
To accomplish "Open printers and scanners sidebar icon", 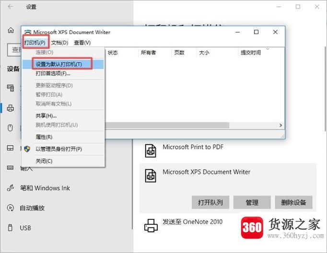I will click(x=11, y=108).
